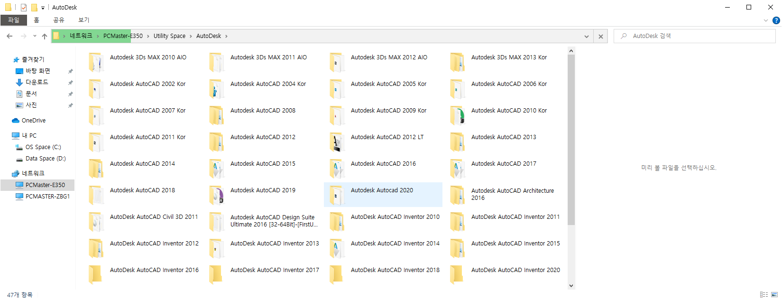
Task: Click the New Folder icon in Quick Access Toolbar
Action: (x=34, y=8)
